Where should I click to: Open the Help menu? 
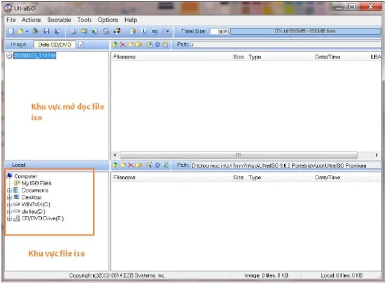click(131, 20)
